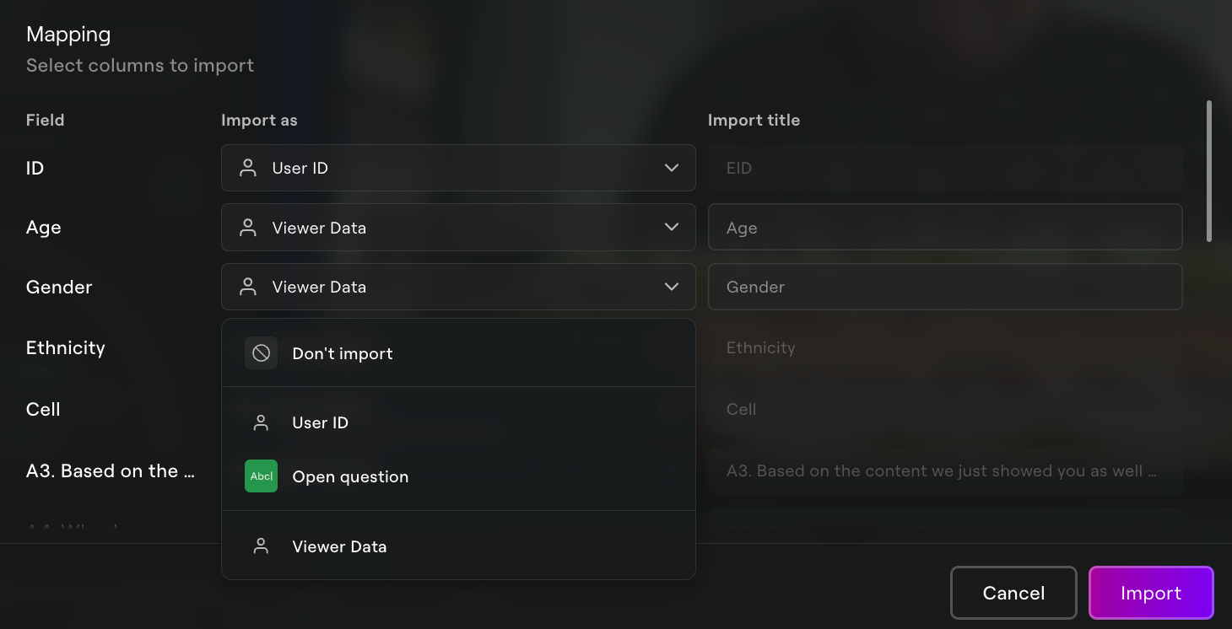
Task: Click the green Abcl Open question icon
Action: coord(261,476)
